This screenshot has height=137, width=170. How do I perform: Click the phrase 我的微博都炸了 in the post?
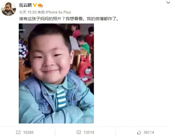click(x=101, y=19)
